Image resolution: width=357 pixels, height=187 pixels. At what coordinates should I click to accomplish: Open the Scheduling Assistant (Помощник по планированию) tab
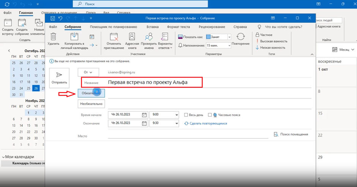[113, 27]
